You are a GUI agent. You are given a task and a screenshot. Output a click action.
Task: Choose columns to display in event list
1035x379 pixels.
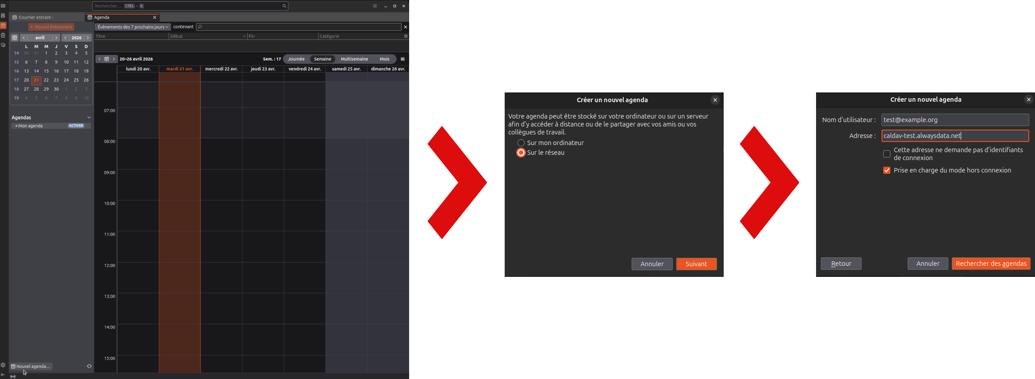tap(406, 36)
